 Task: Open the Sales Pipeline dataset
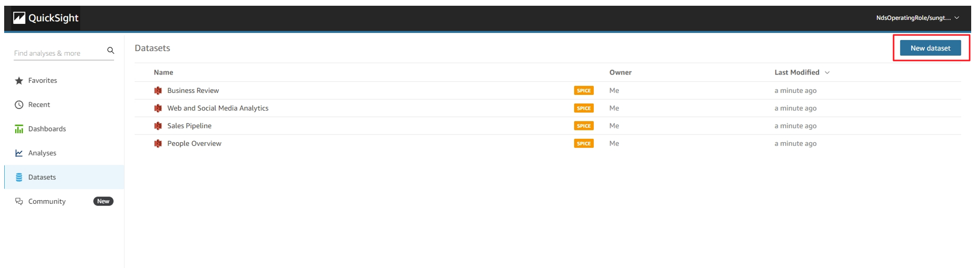pos(189,126)
